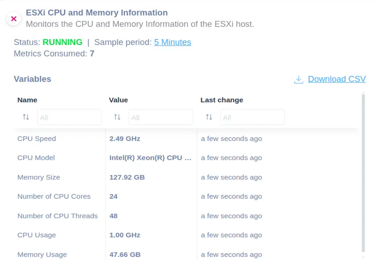Click the last change time for CPU Speed
Image resolution: width=377 pixels, height=270 pixels.
coord(231,139)
